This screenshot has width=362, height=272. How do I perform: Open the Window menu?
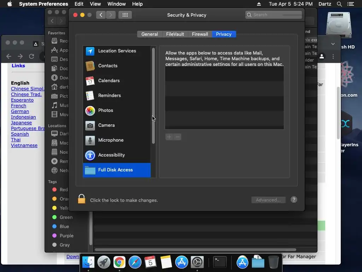tap(117, 4)
